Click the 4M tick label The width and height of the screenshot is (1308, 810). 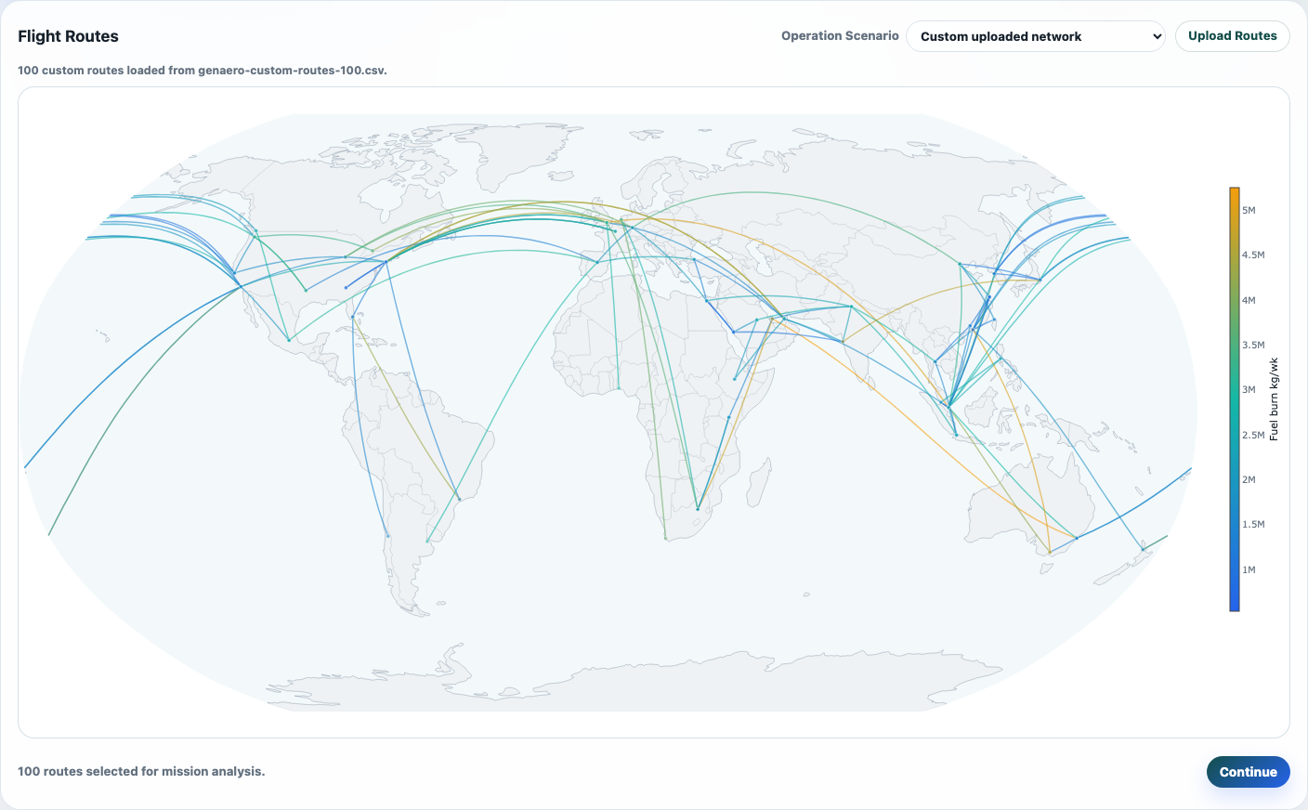coord(1249,300)
